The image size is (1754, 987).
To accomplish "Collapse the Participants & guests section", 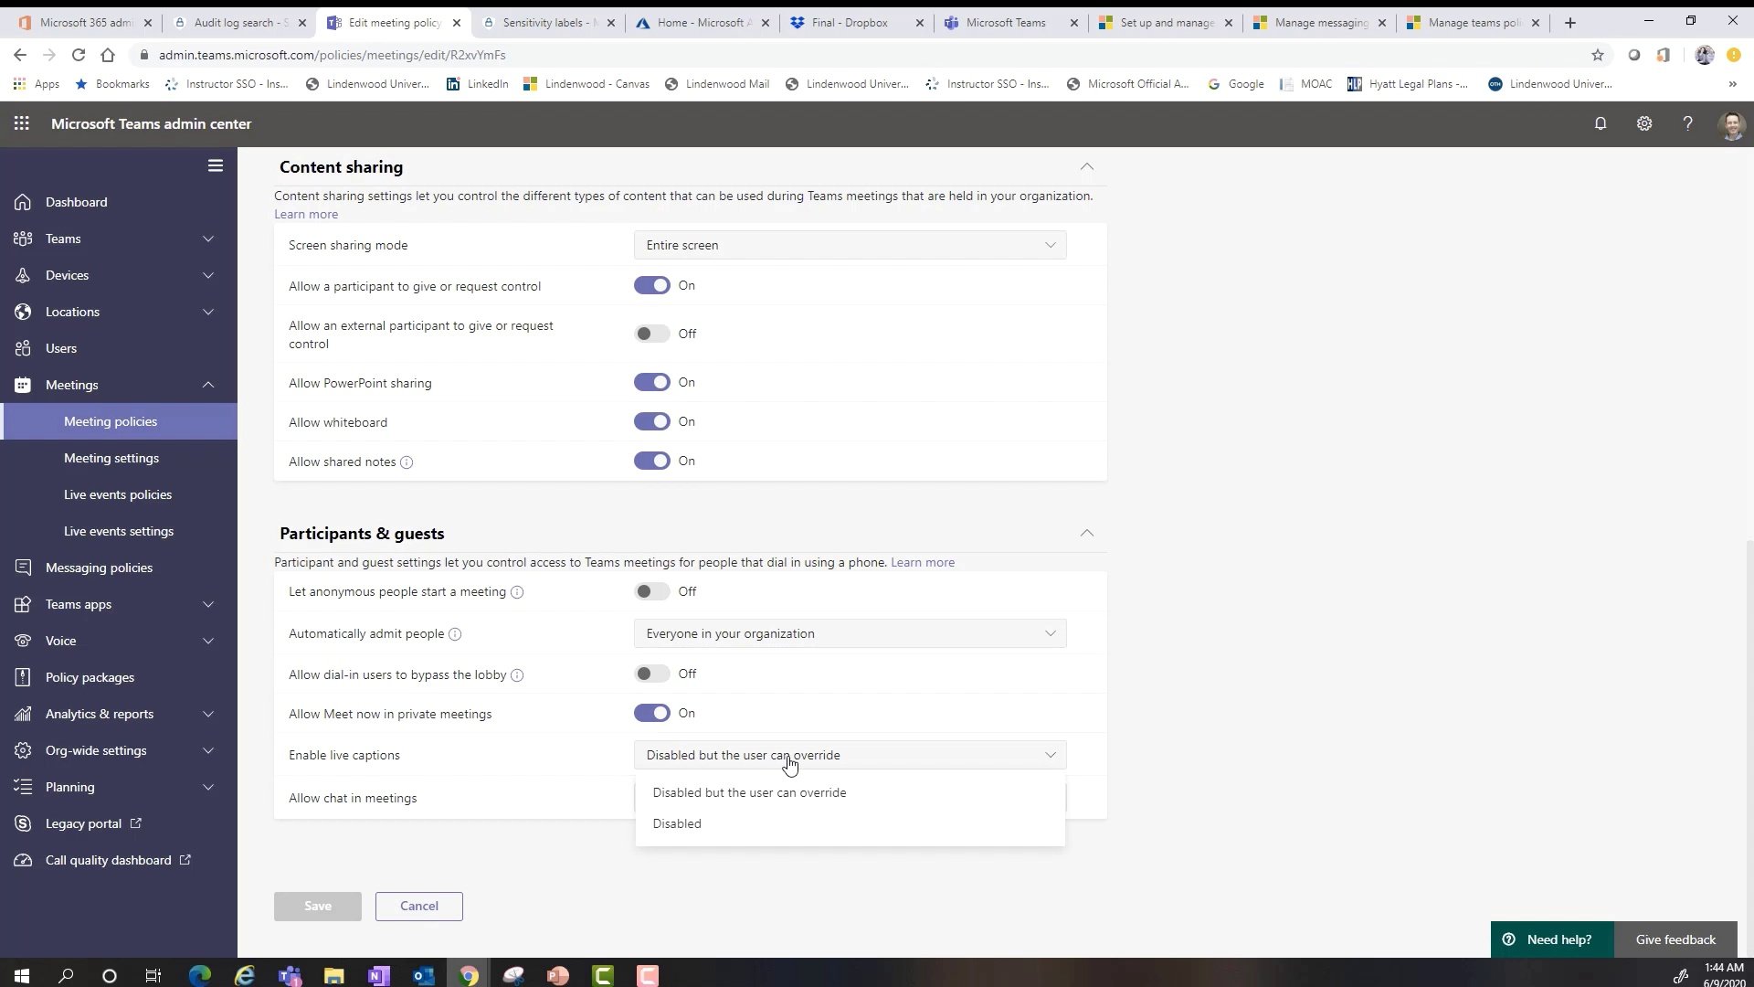I will 1086,532.
